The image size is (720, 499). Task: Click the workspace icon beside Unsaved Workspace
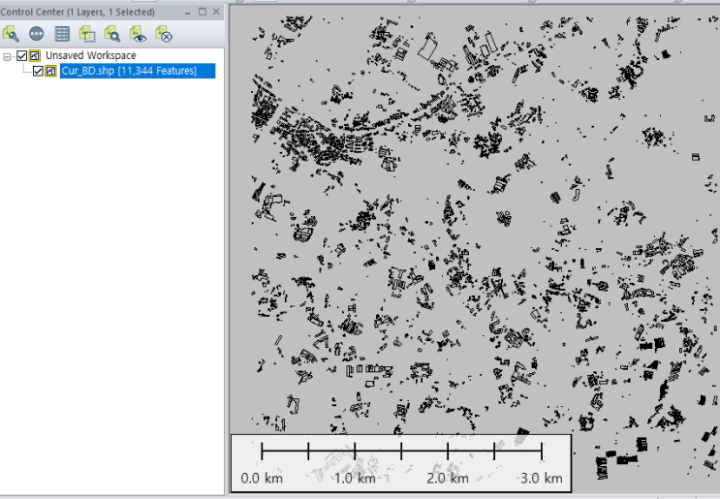click(x=35, y=56)
